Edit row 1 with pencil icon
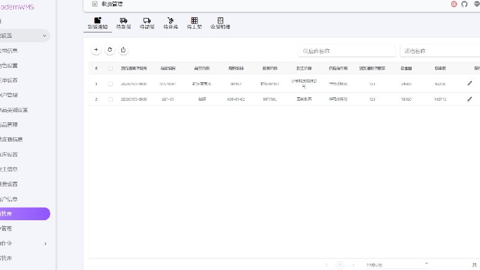This screenshot has width=480, height=270. [x=470, y=83]
